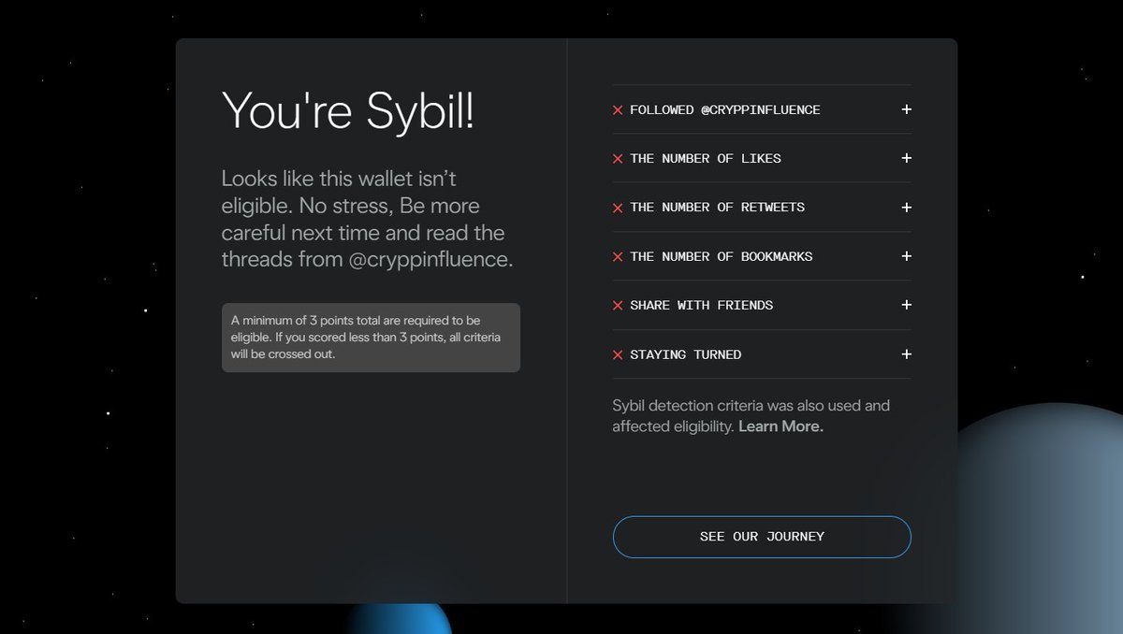Click the minimum of 3 points notice box
This screenshot has width=1123, height=634.
371,338
